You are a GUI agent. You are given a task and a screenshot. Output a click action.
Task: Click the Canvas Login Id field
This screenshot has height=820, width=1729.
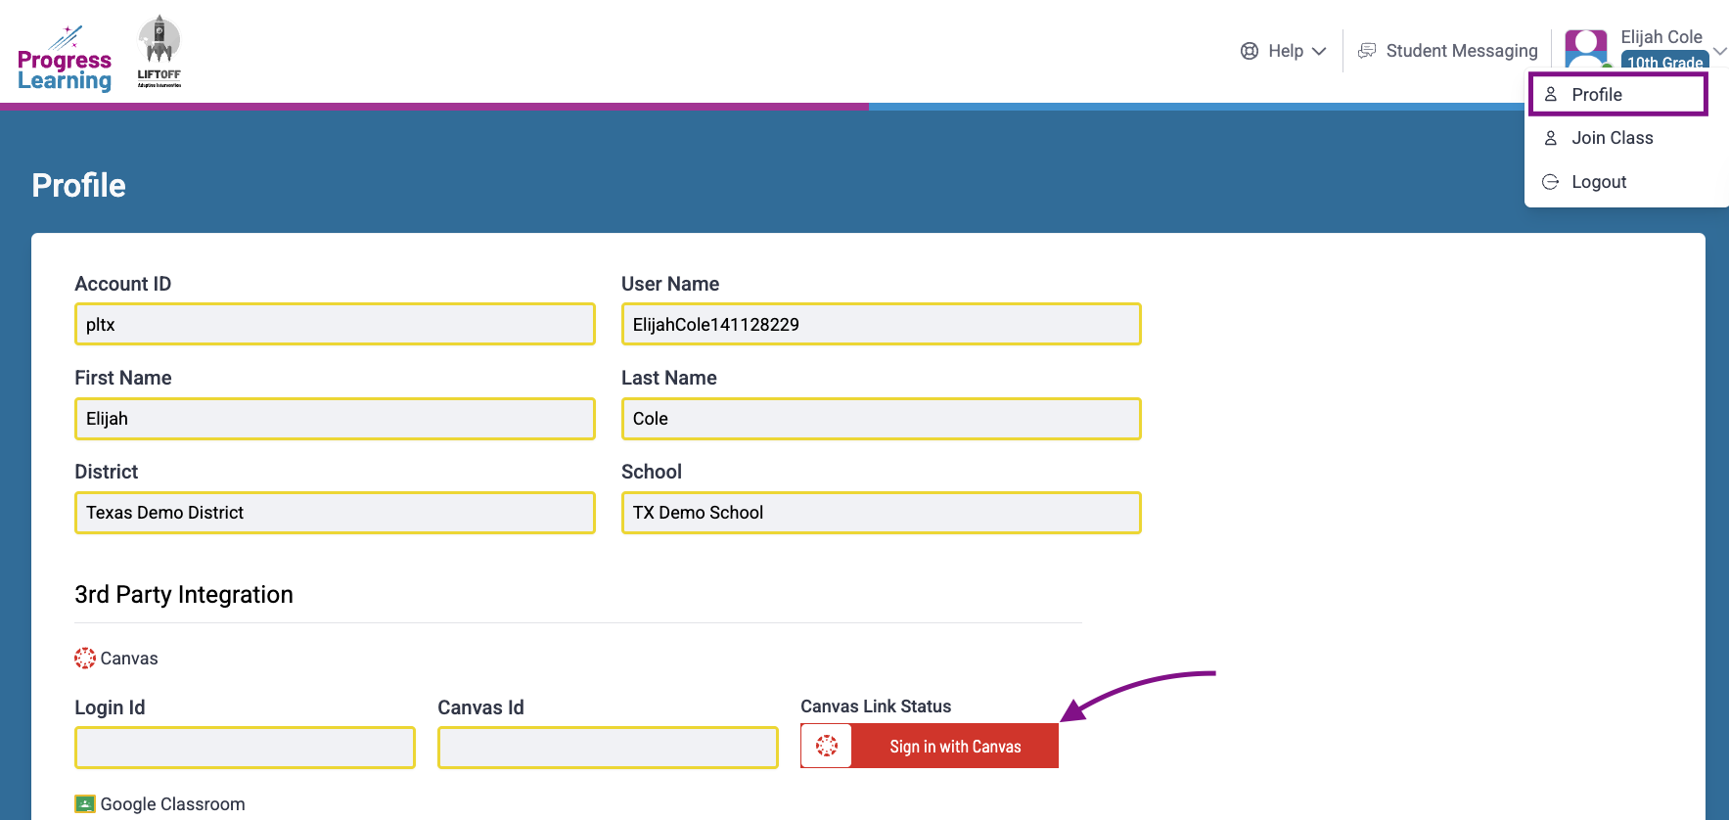pyautogui.click(x=245, y=748)
